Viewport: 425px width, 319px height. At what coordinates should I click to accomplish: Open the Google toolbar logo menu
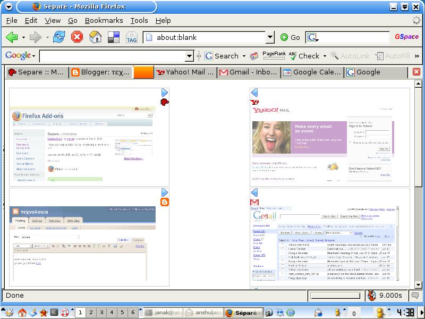point(20,56)
